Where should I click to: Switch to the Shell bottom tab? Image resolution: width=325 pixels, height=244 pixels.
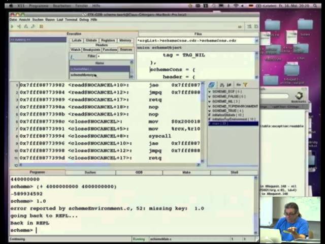(234, 172)
